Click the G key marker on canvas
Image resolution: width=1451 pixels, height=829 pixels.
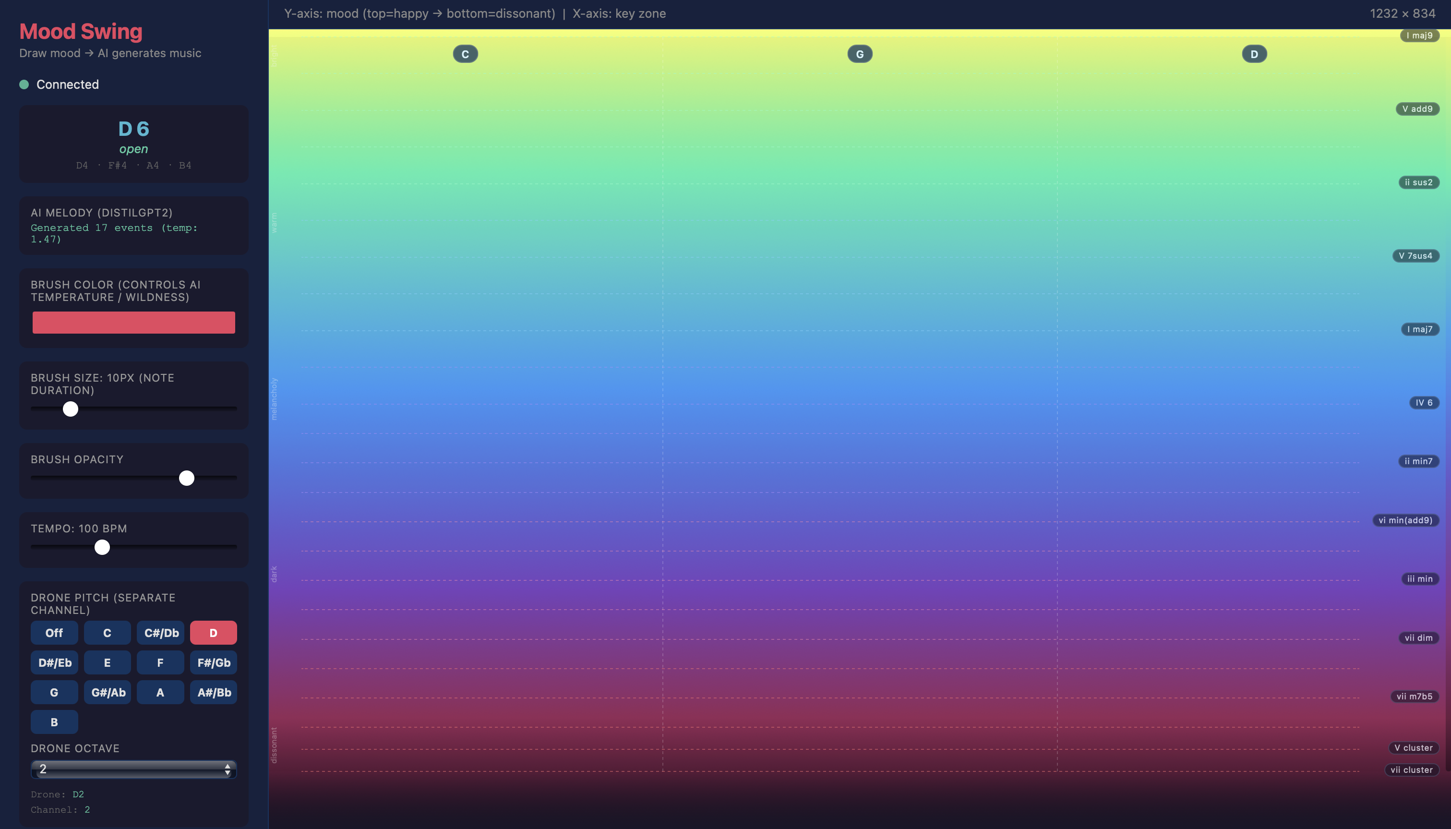860,53
